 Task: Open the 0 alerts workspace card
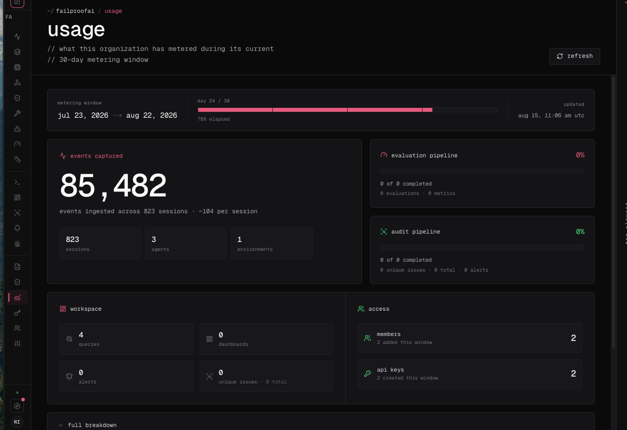pos(126,377)
